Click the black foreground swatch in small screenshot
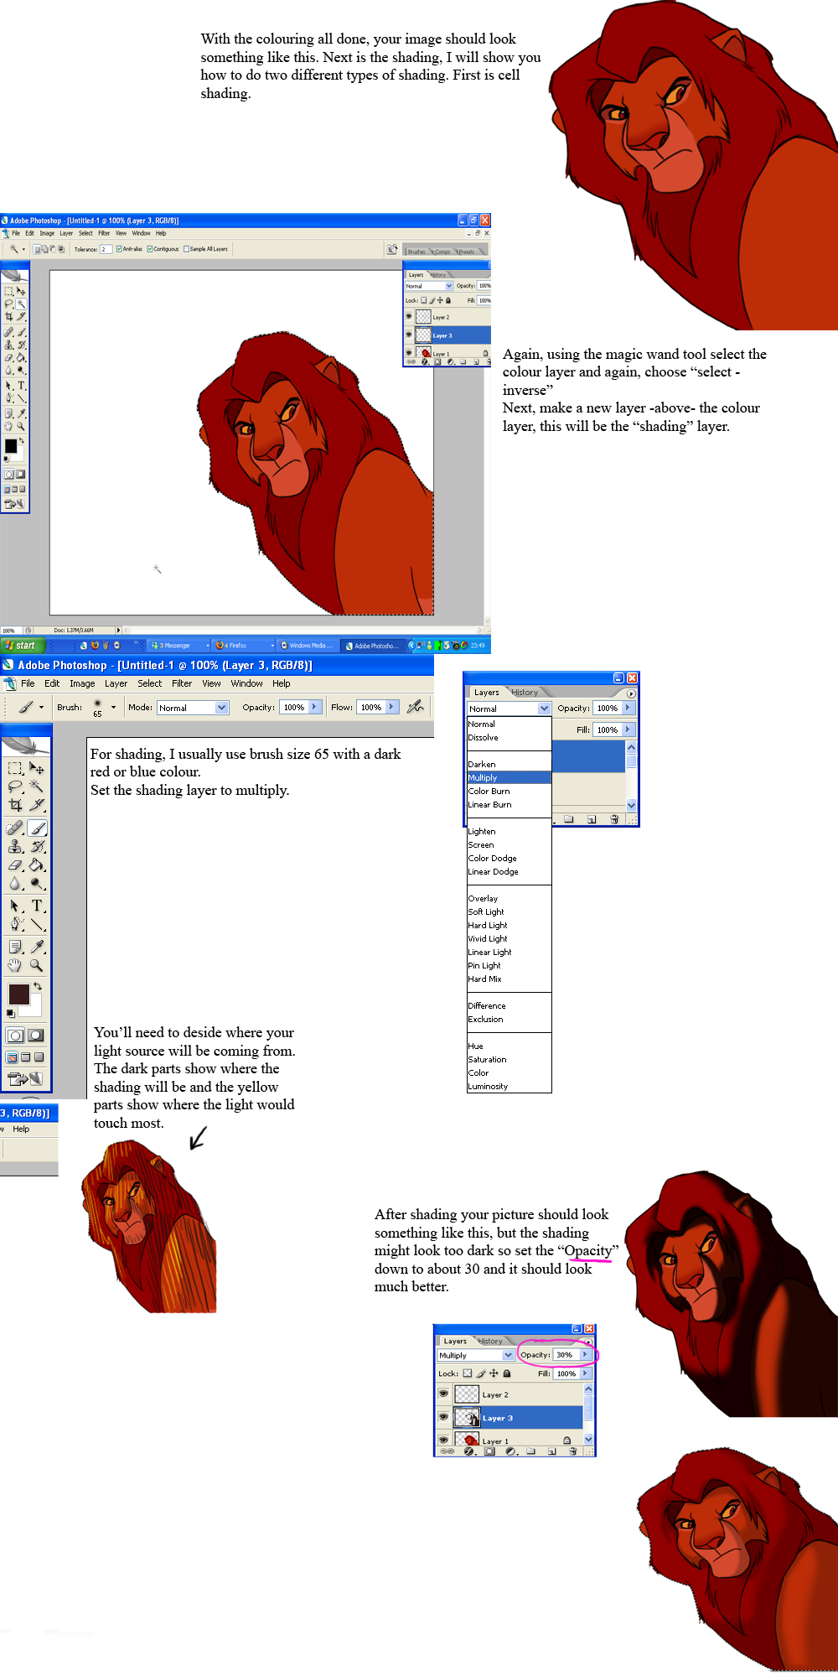Image resolution: width=838 pixels, height=1677 pixels. (x=11, y=445)
